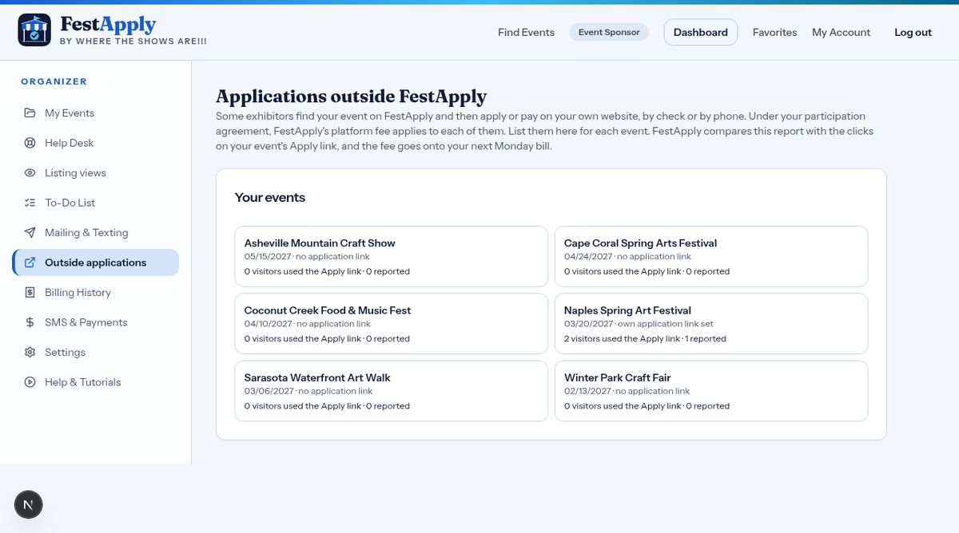Click the Listing views eye icon
959x533 pixels.
pyautogui.click(x=30, y=172)
